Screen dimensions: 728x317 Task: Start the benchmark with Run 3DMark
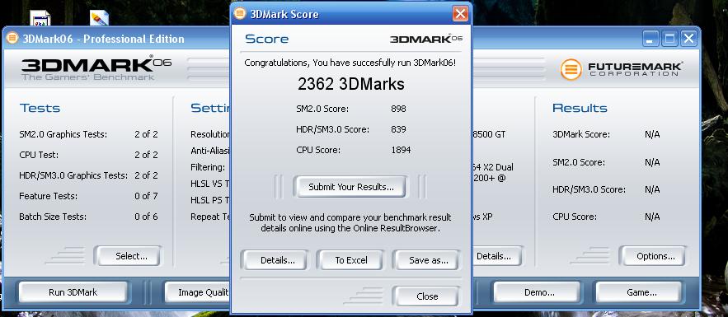coord(73,292)
